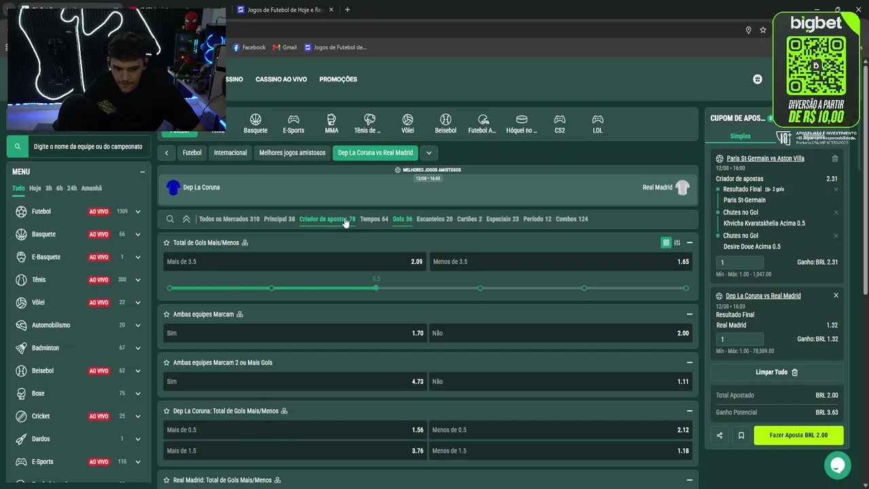869x489 pixels.
Task: Collapse all markets with double-chevron icon
Action: [x=186, y=219]
